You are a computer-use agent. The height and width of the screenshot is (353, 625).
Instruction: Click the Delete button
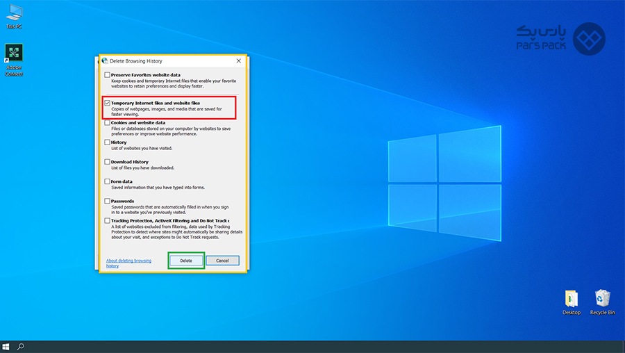186,261
